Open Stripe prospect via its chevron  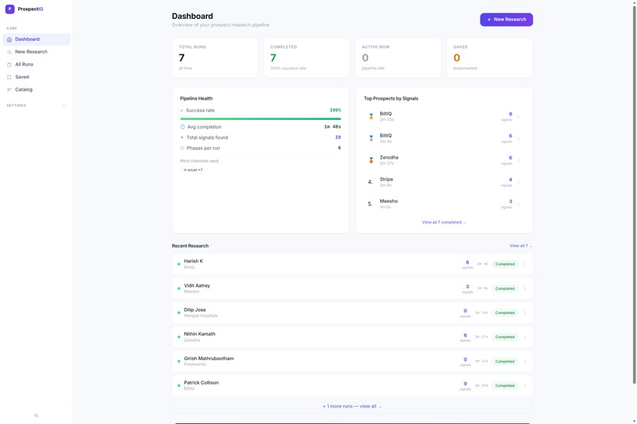(x=518, y=182)
